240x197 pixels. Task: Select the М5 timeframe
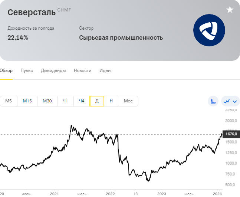tap(9, 101)
